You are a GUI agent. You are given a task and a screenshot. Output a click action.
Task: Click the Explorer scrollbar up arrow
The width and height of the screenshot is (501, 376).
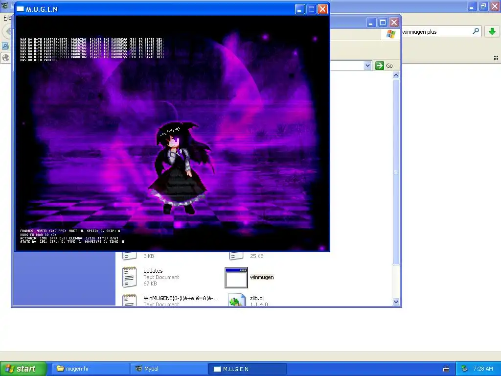pyautogui.click(x=396, y=75)
